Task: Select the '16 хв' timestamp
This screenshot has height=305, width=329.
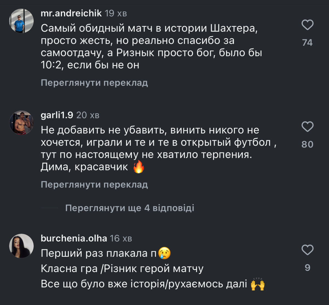Action: [121, 239]
